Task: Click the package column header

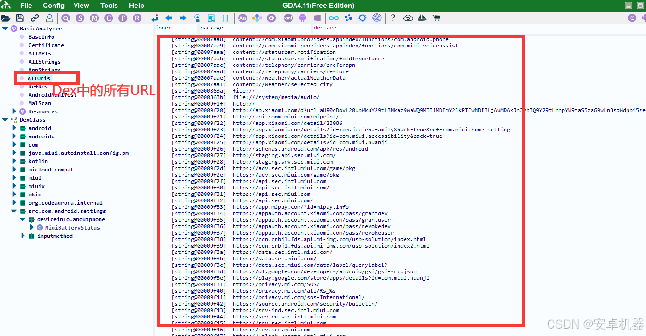Action: (211, 28)
